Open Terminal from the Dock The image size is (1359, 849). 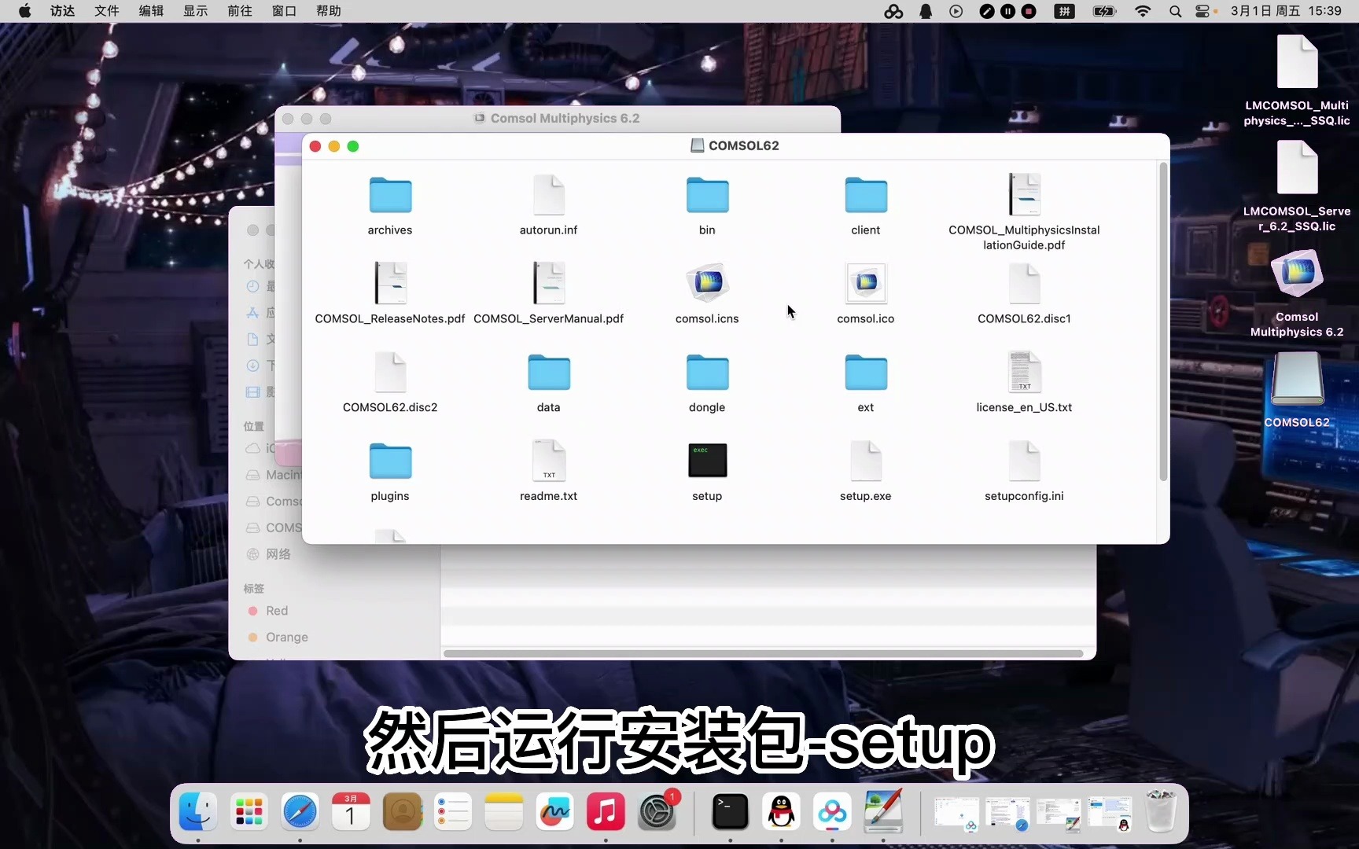pyautogui.click(x=731, y=812)
